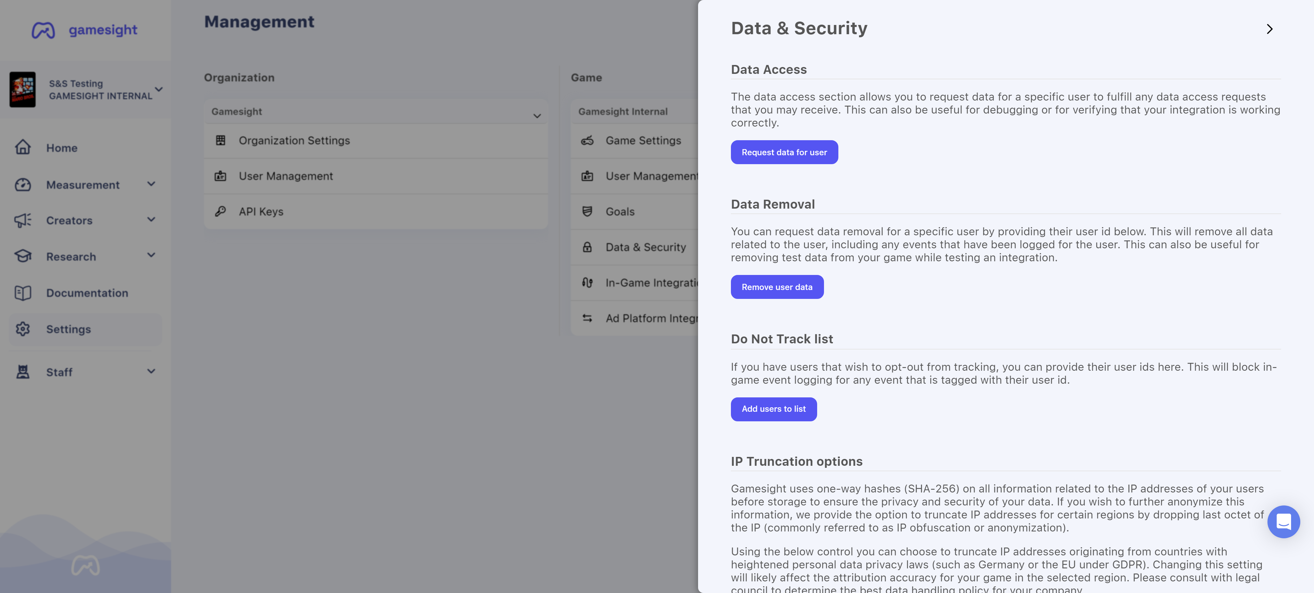
Task: Open Game Settings
Action: click(634, 140)
